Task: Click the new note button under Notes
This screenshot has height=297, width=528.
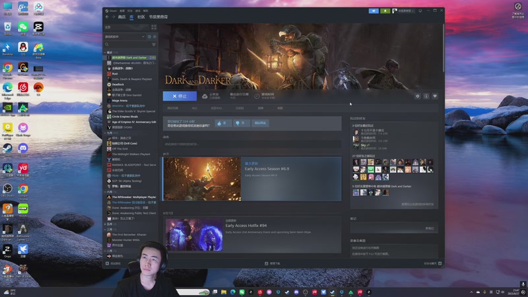Action: [x=430, y=228]
